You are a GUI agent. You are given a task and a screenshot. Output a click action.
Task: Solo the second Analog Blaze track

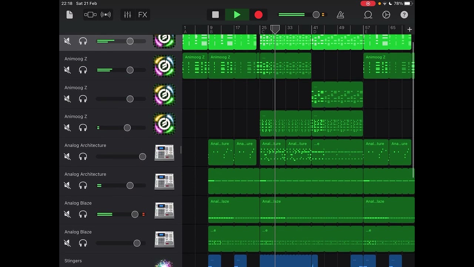point(83,243)
